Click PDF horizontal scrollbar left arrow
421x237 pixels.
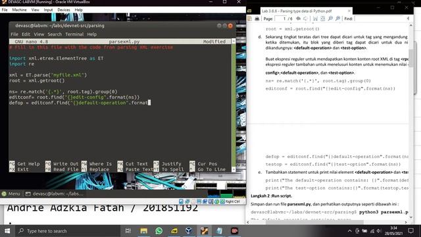point(248,223)
